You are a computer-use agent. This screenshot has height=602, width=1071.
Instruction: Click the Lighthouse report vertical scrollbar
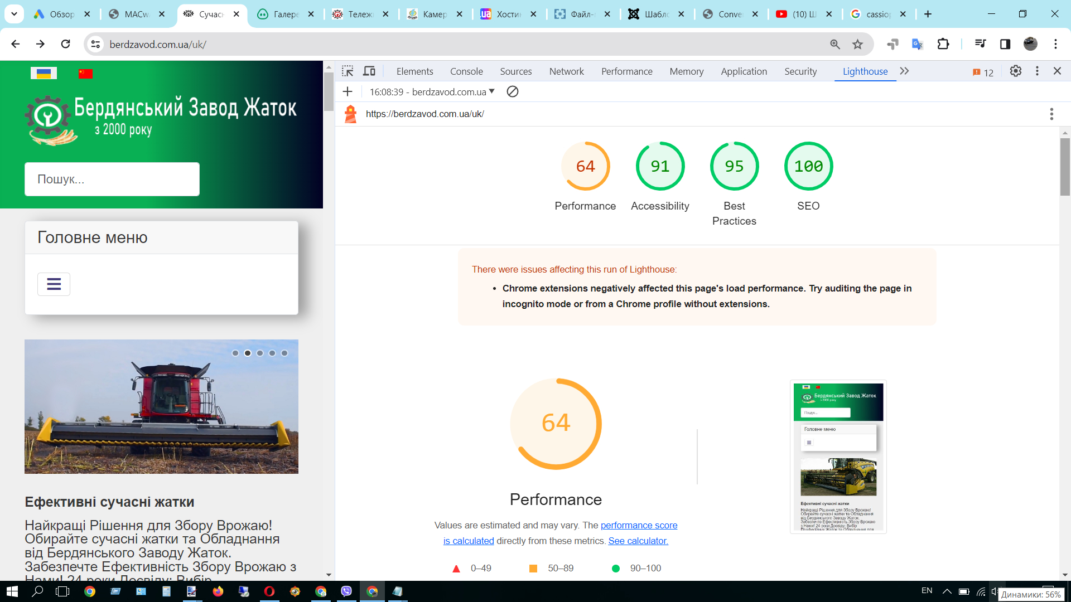click(1065, 167)
